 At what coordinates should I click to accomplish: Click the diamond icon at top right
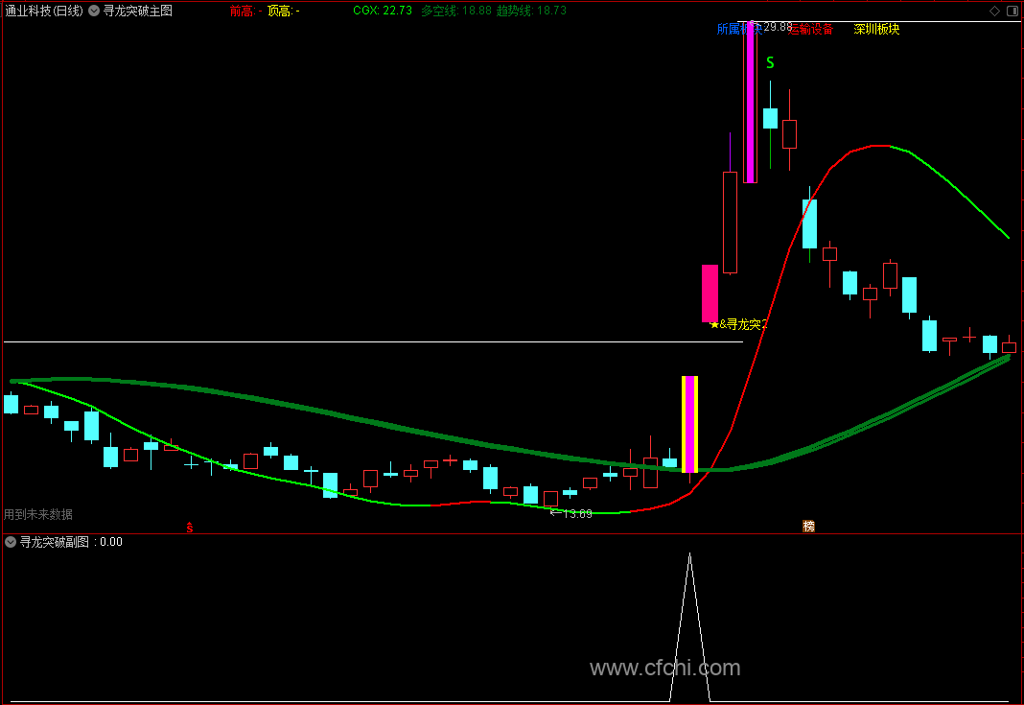tap(994, 11)
